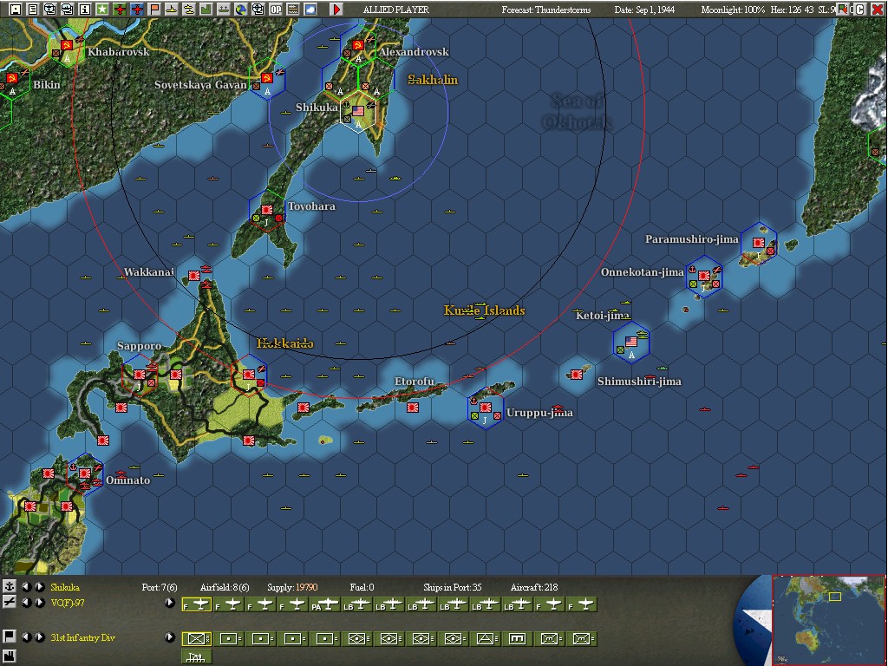Go to next land unit after 31st Infantry Div
This screenshot has height=666, width=888.
point(40,637)
